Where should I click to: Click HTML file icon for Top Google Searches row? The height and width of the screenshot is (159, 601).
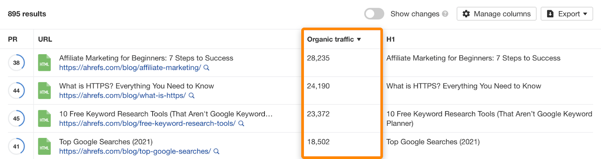point(44,147)
